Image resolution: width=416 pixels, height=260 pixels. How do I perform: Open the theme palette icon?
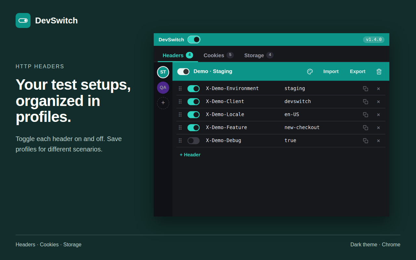(310, 71)
